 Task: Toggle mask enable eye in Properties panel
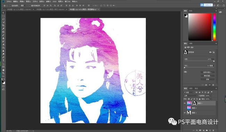[210, 85]
